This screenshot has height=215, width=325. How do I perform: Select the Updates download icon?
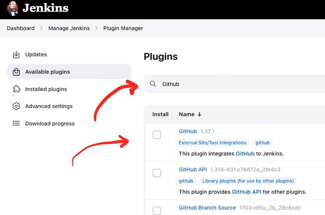point(17,54)
